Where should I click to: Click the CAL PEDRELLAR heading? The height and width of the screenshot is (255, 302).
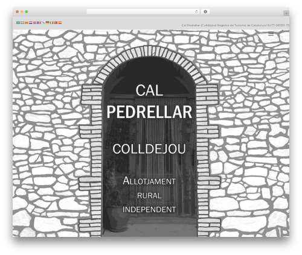pyautogui.click(x=149, y=101)
